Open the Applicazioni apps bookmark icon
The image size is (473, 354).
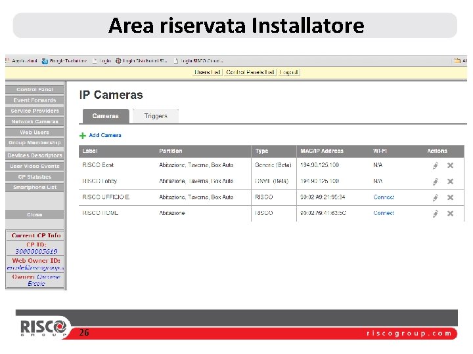pyautogui.click(x=7, y=61)
